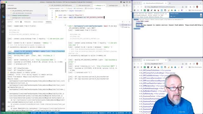Open package.json in the Open Editors list
The width and height of the screenshot is (203, 114).
[x=21, y=18]
